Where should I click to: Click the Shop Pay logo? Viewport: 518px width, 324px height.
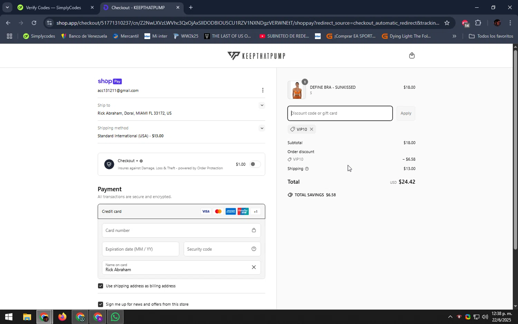tap(110, 81)
